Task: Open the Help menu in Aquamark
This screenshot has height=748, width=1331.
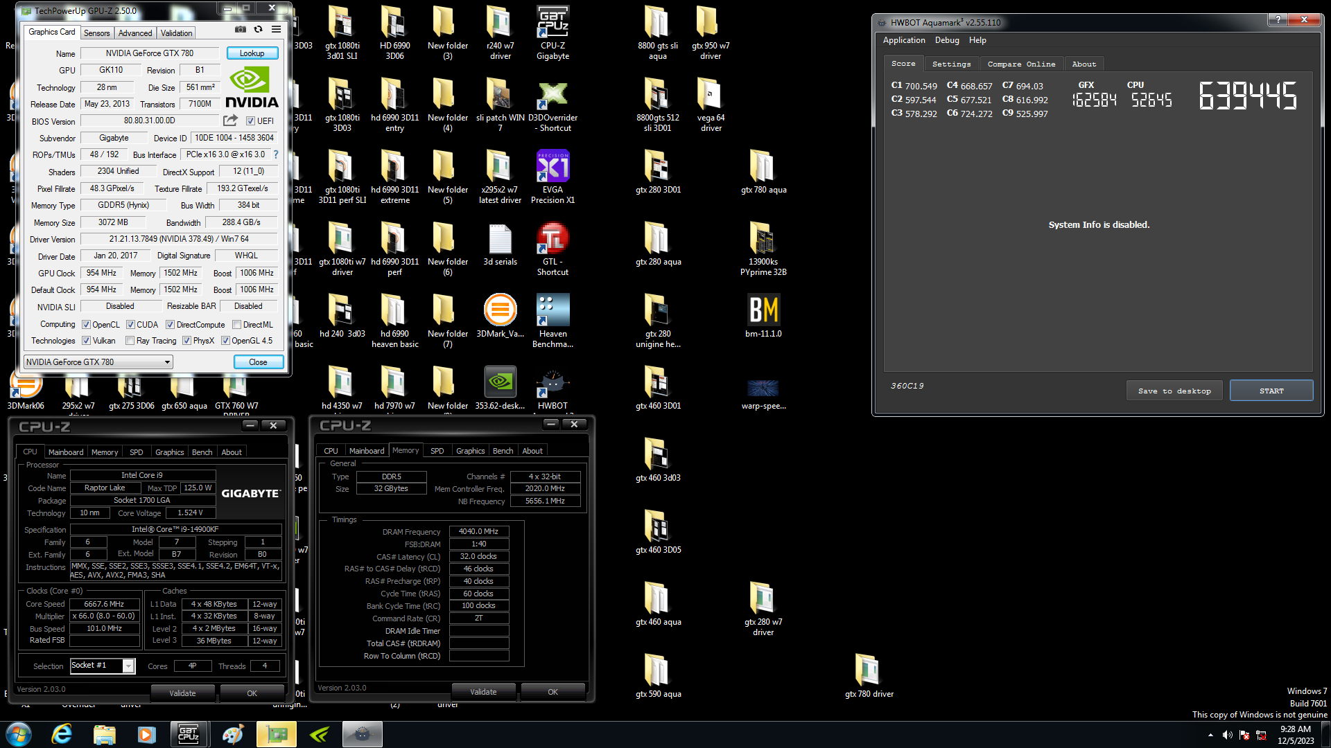Action: pyautogui.click(x=977, y=40)
